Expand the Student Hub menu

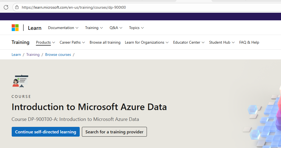[222, 42]
